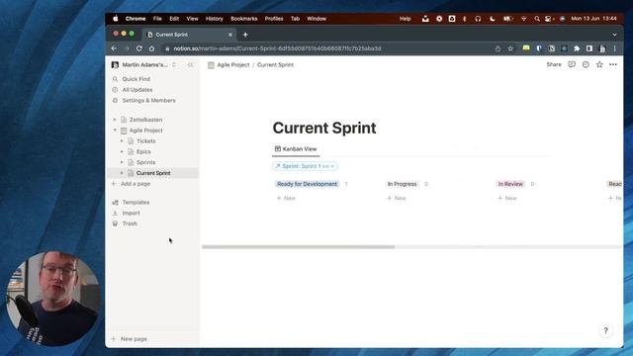Open the three-dot page options menu

[x=613, y=64]
